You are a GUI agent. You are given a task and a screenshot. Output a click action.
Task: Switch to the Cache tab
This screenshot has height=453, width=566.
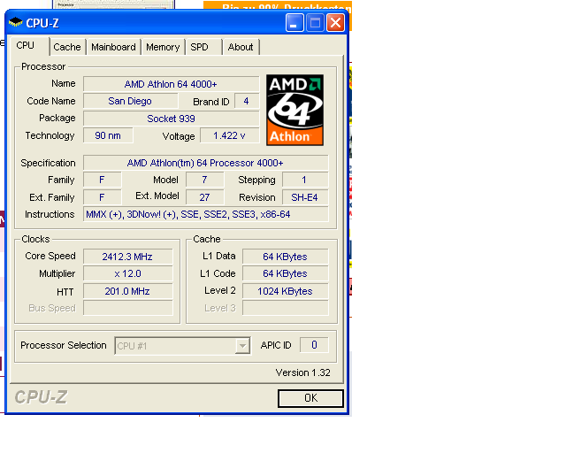66,47
